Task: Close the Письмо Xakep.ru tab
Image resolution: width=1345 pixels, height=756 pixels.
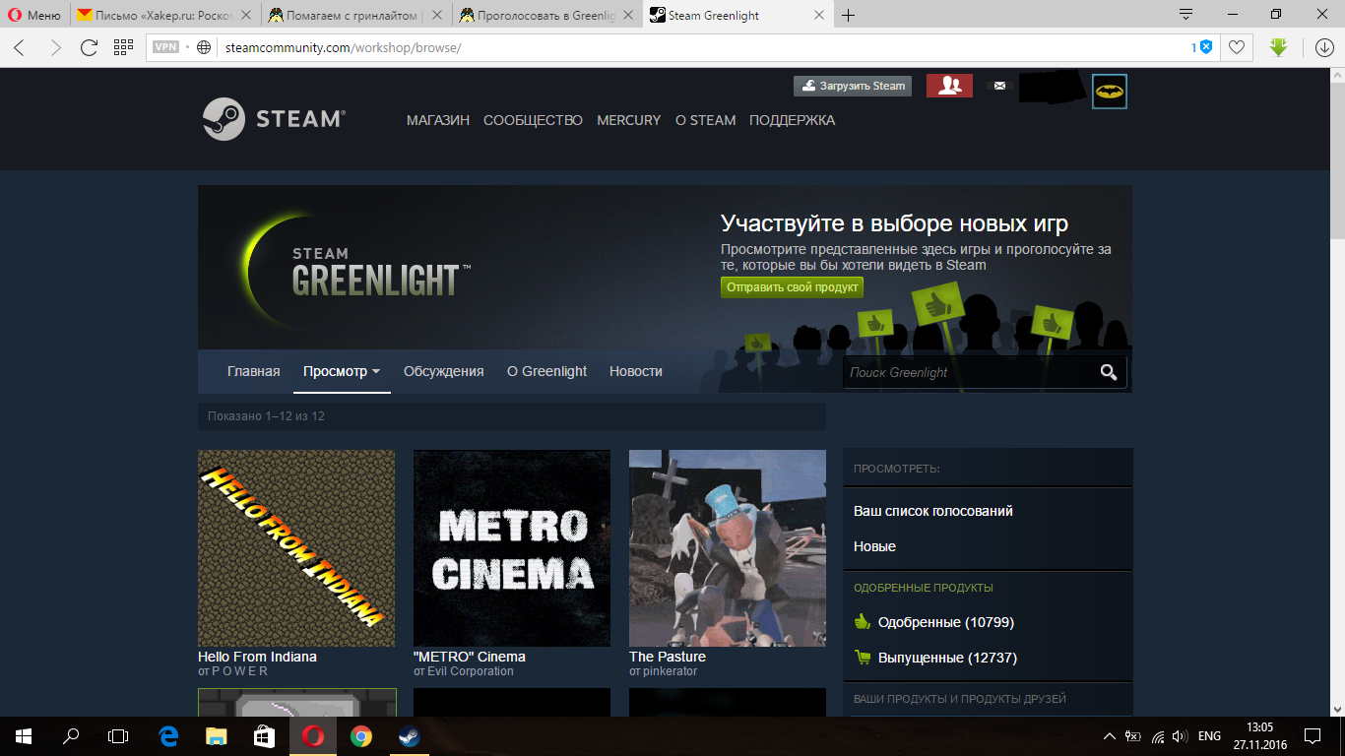Action: tap(246, 15)
